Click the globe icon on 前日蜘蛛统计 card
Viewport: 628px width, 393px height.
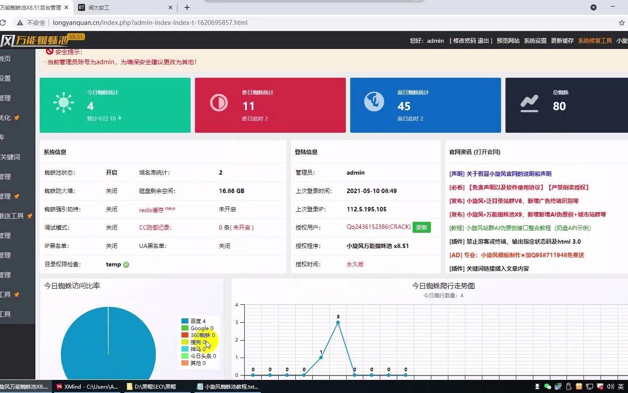tap(374, 102)
